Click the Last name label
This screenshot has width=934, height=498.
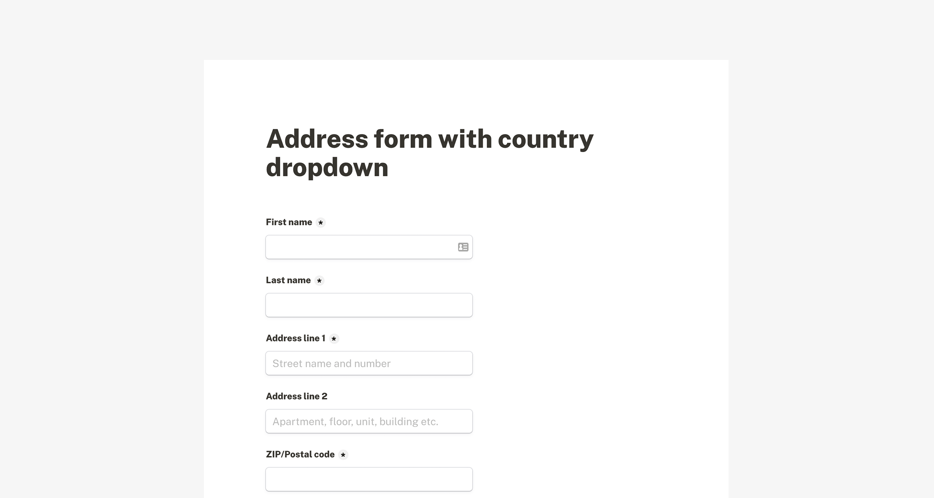288,280
